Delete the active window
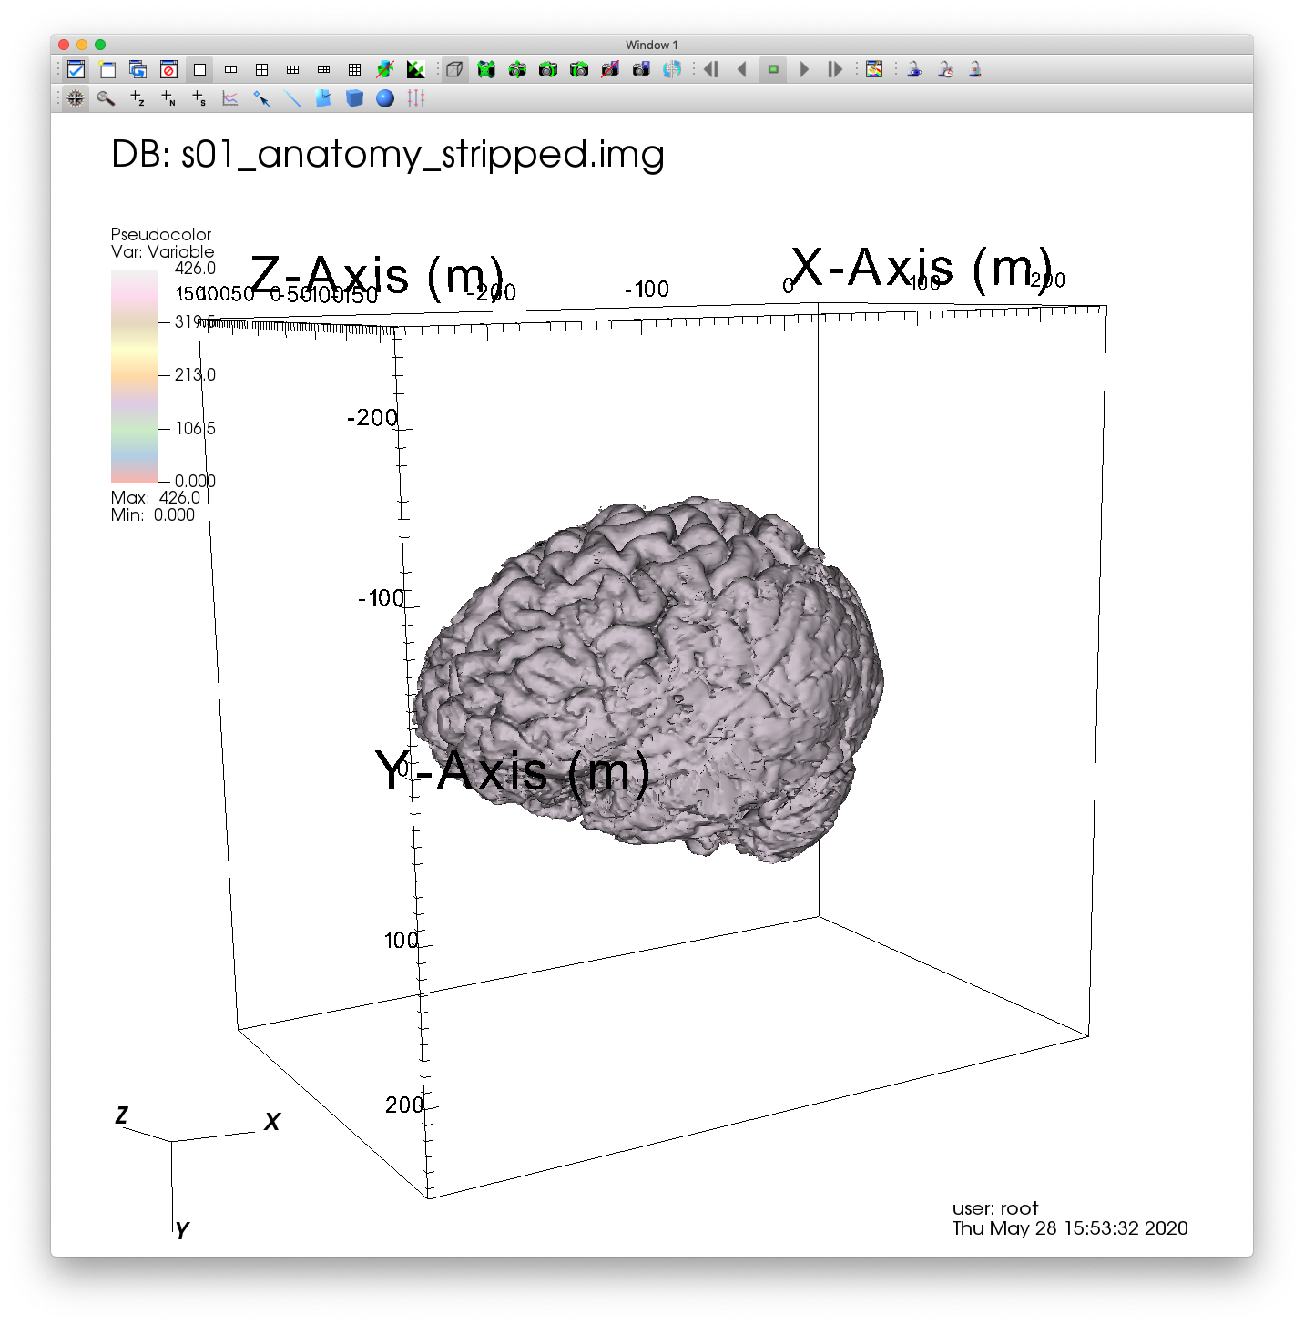The width and height of the screenshot is (1304, 1324). [168, 69]
